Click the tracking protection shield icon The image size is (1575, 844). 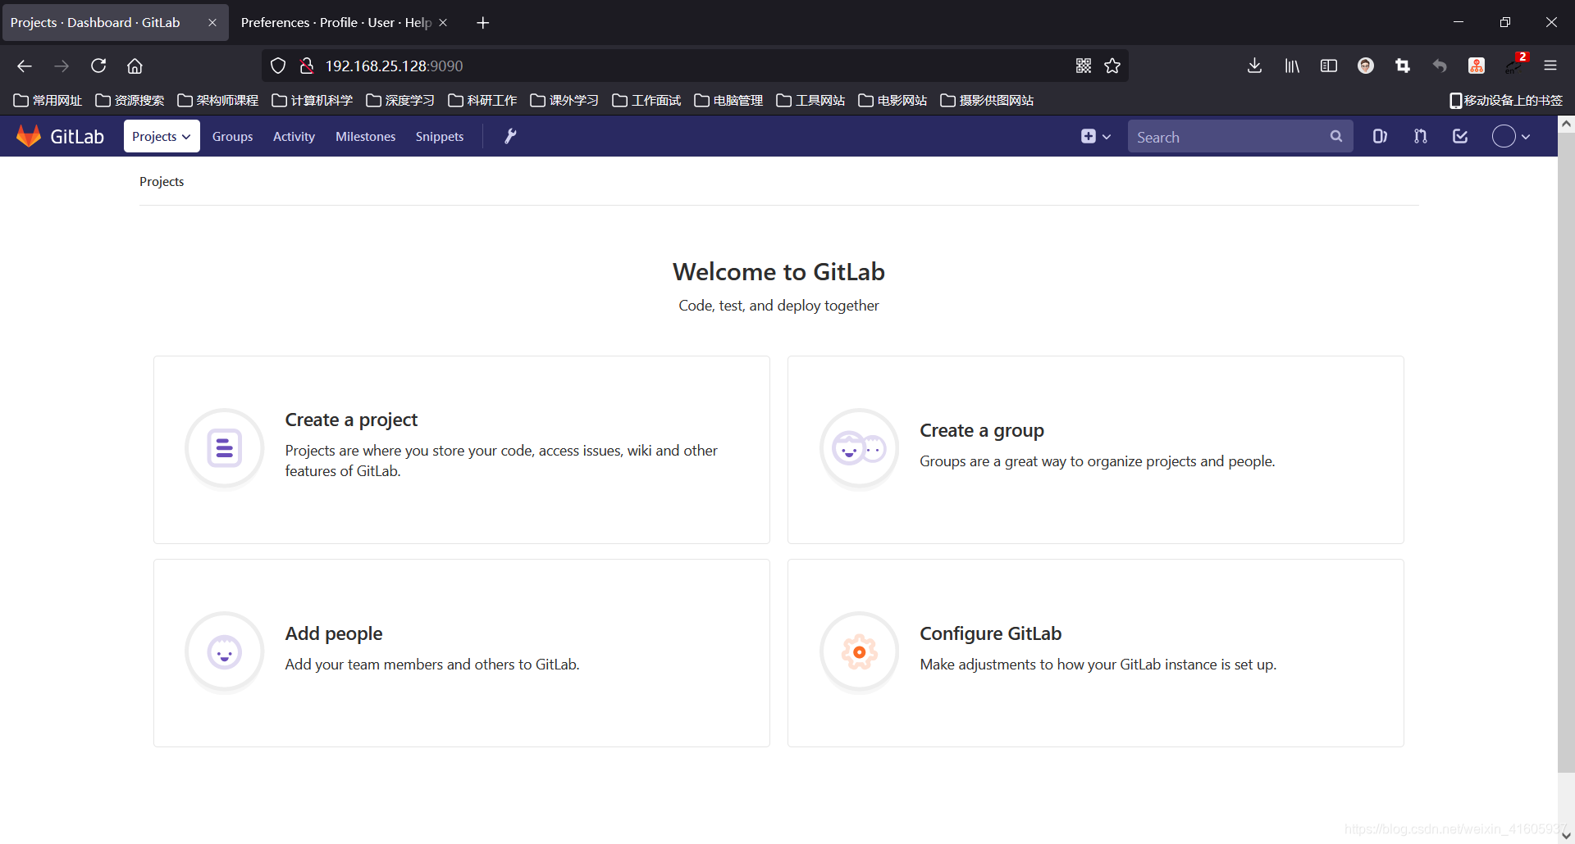tap(278, 66)
